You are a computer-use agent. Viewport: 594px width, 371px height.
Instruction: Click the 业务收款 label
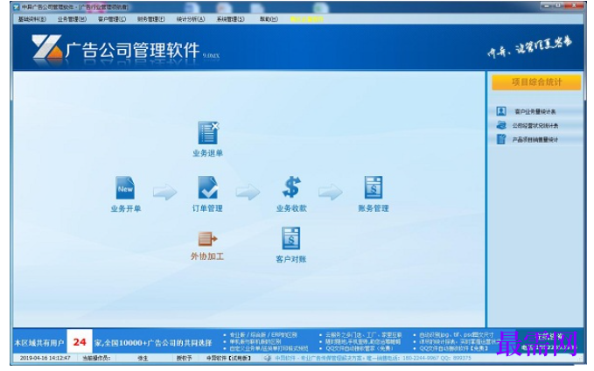[x=291, y=208]
